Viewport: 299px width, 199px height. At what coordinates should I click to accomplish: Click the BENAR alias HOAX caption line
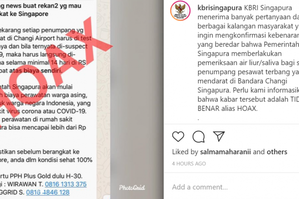(228, 108)
